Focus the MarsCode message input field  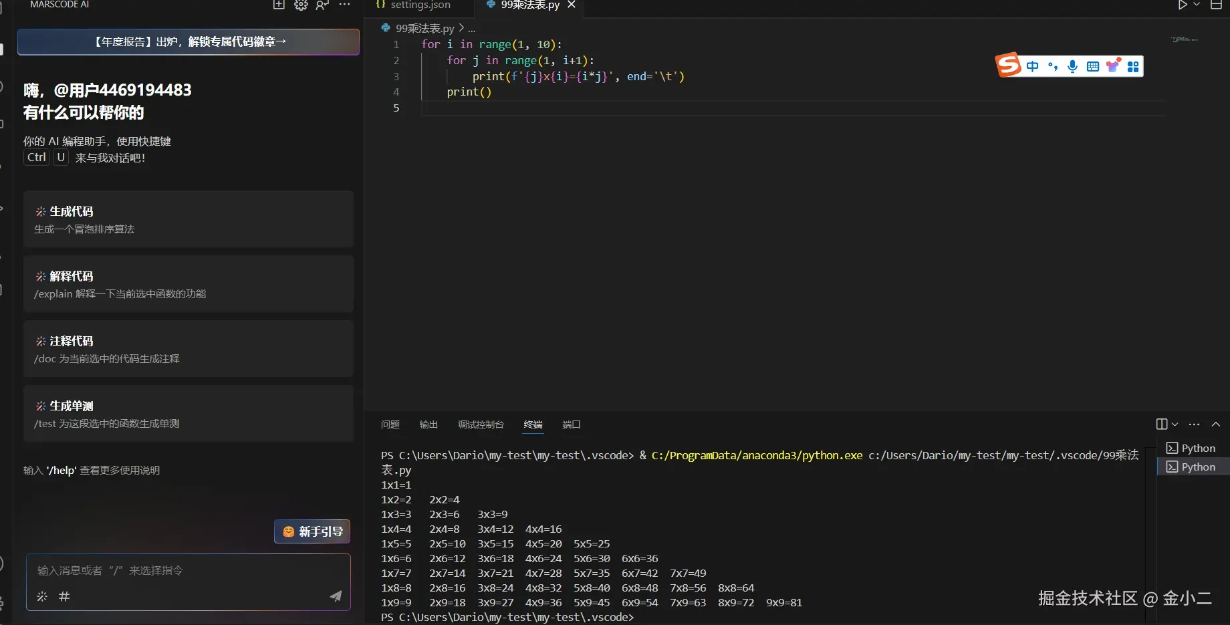(187, 570)
